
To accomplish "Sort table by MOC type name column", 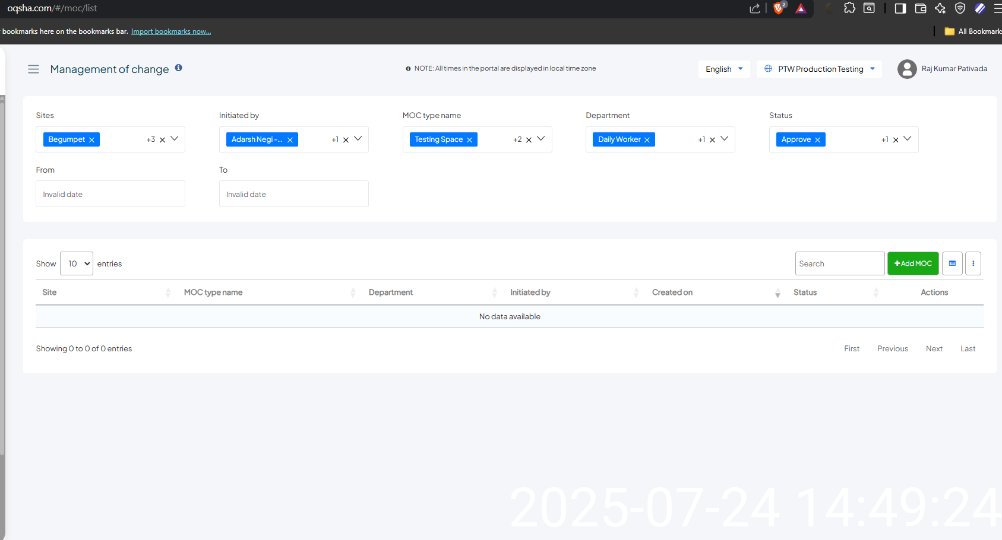I will pos(213,293).
